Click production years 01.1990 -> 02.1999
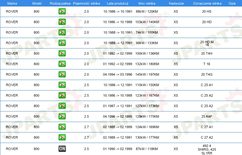The image size is (242, 155). coord(118,149)
